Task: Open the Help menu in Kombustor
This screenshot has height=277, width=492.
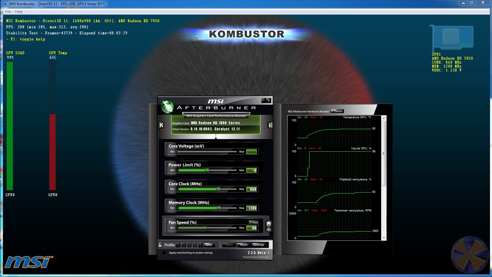Action: point(19,12)
